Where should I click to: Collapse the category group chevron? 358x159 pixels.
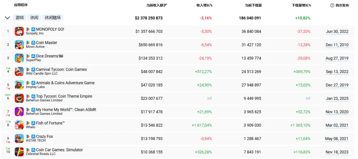tap(7, 18)
